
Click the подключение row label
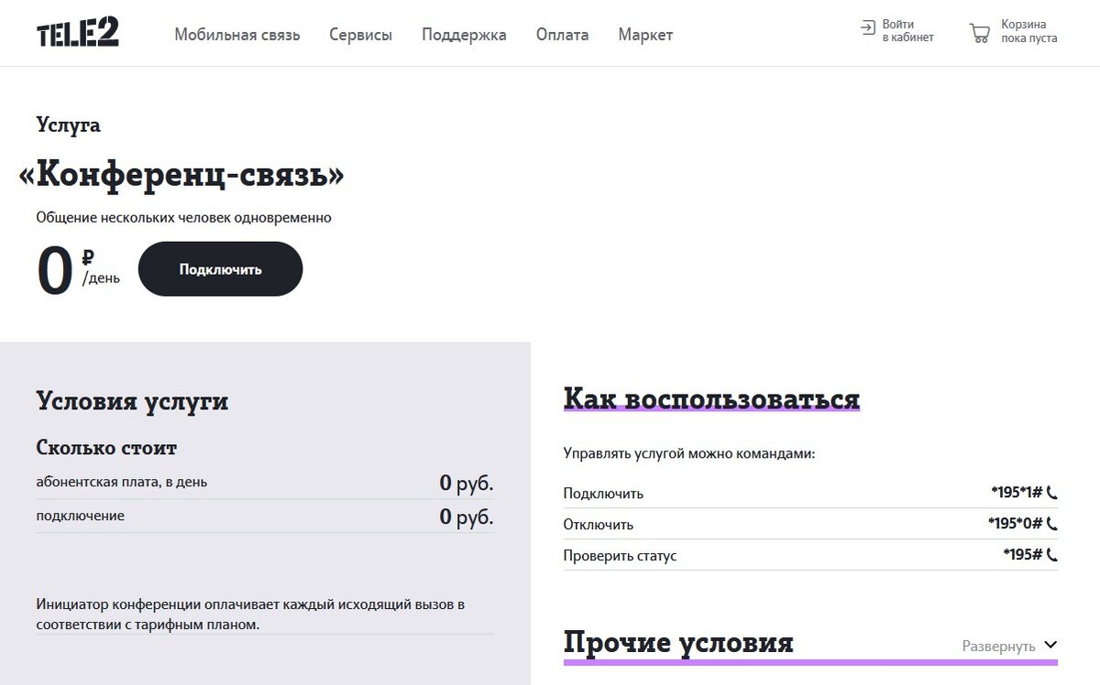(81, 516)
